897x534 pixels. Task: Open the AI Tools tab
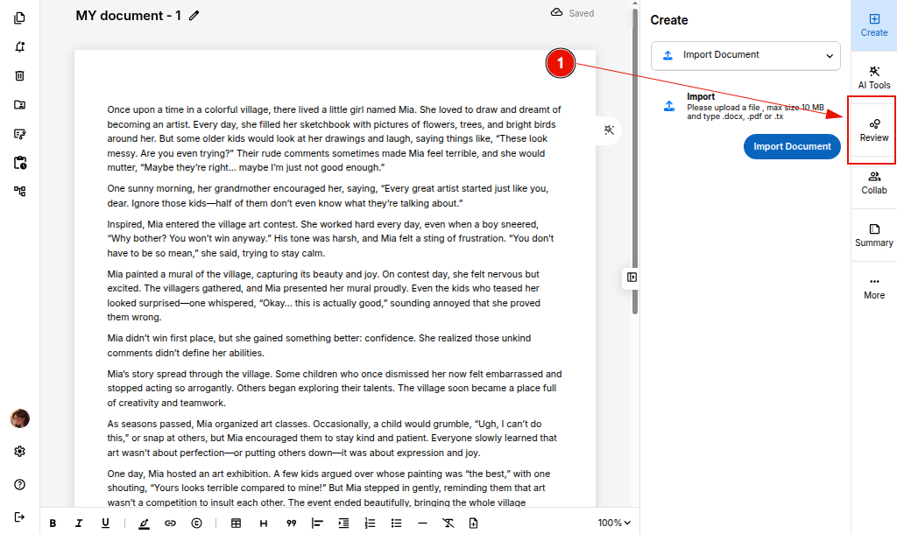(873, 77)
